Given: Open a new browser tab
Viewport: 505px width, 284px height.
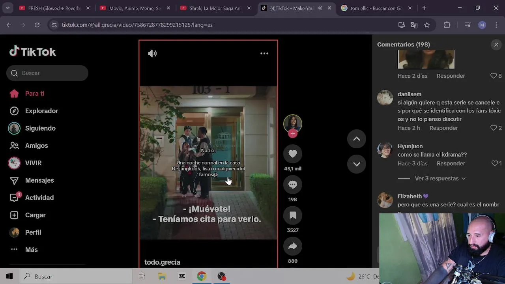Looking at the screenshot, I should coord(424,8).
